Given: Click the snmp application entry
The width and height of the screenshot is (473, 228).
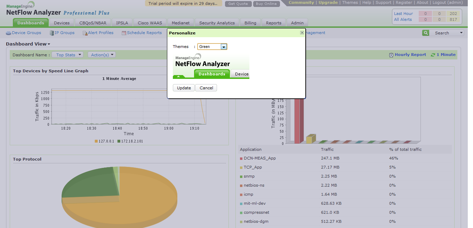Looking at the screenshot, I should [249, 176].
